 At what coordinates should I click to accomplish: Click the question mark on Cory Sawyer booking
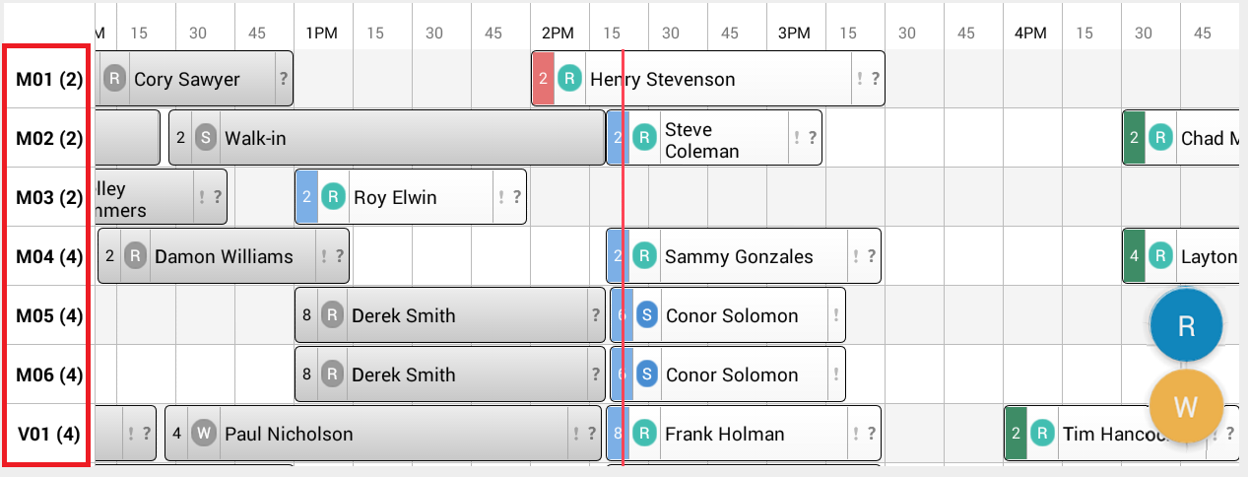click(x=284, y=79)
